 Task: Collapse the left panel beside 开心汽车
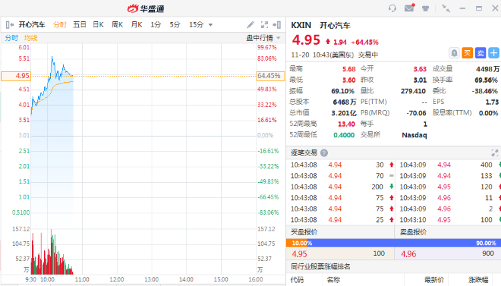click(x=9, y=25)
